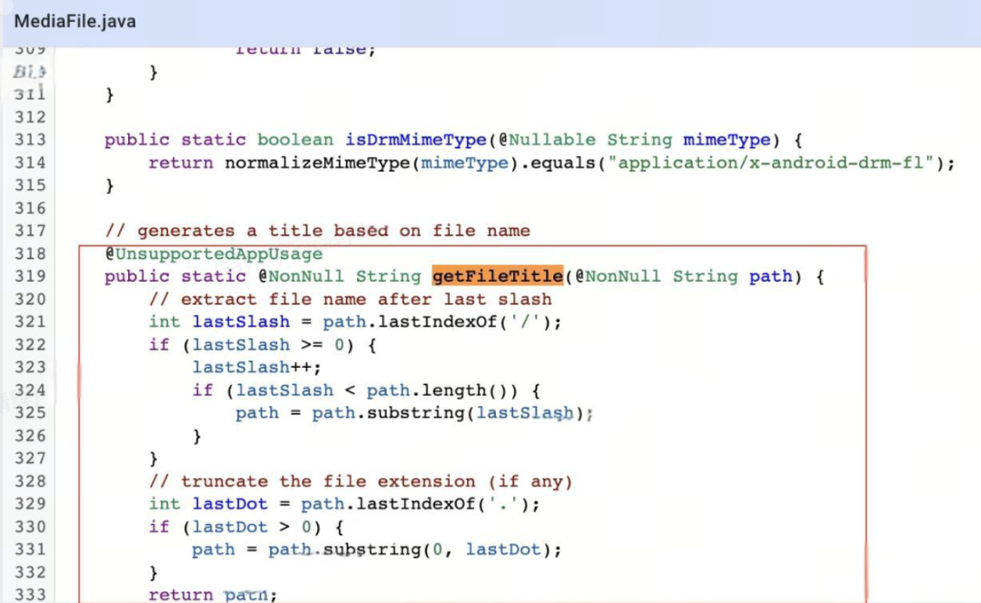This screenshot has height=603, width=981.
Task: Click the comment "truncate the file extension (if any)"
Action: tap(361, 481)
